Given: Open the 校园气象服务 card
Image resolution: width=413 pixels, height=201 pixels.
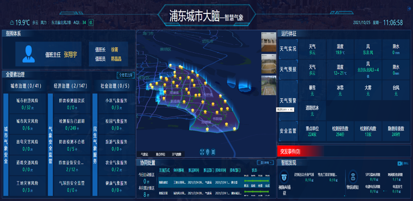Looking at the screenshot, I should pos(116,124).
